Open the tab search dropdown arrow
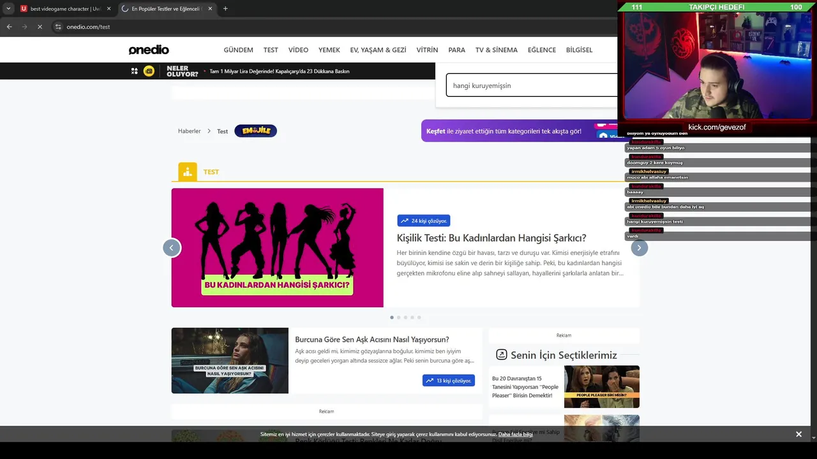Image resolution: width=817 pixels, height=459 pixels. point(8,9)
